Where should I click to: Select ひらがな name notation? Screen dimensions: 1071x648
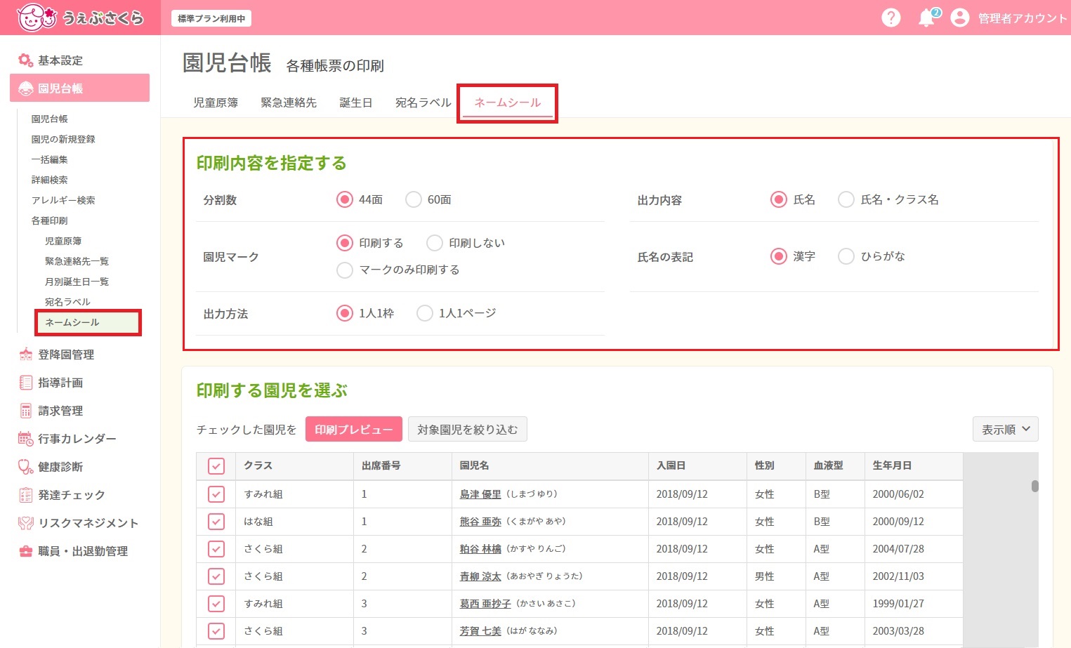click(846, 256)
